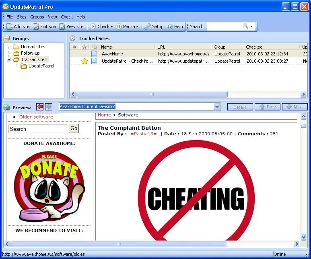This screenshot has width=311, height=259.
Task: Sort by the Name column header
Action: point(127,47)
